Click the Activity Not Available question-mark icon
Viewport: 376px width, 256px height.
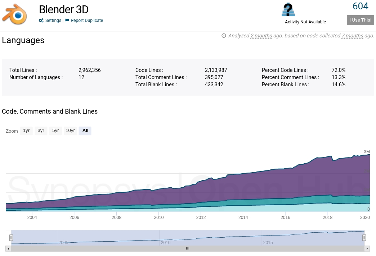[288, 10]
